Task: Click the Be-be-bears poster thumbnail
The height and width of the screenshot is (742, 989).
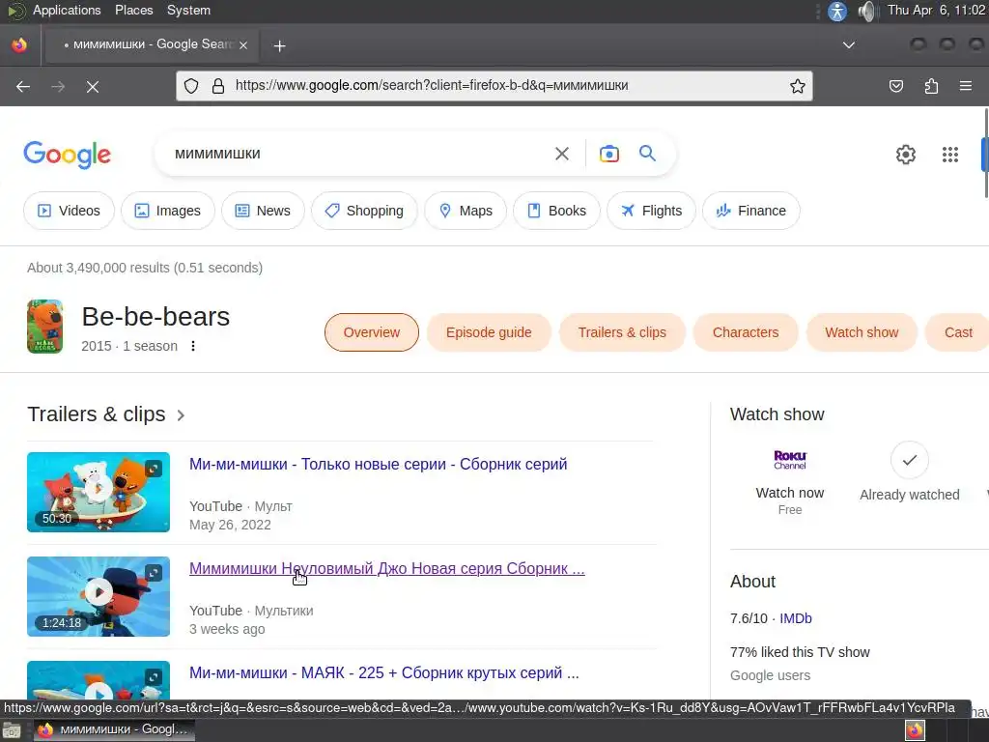Action: tap(44, 327)
